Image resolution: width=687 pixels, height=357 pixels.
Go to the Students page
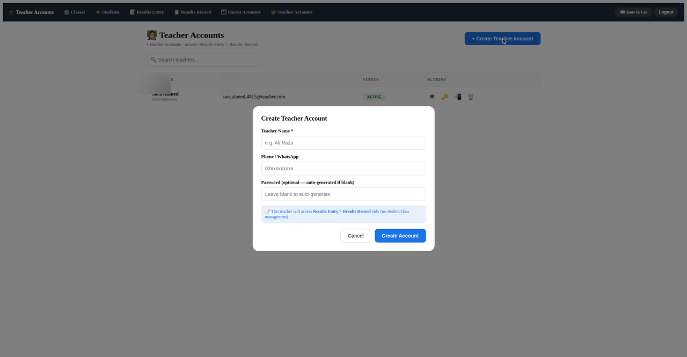107,12
